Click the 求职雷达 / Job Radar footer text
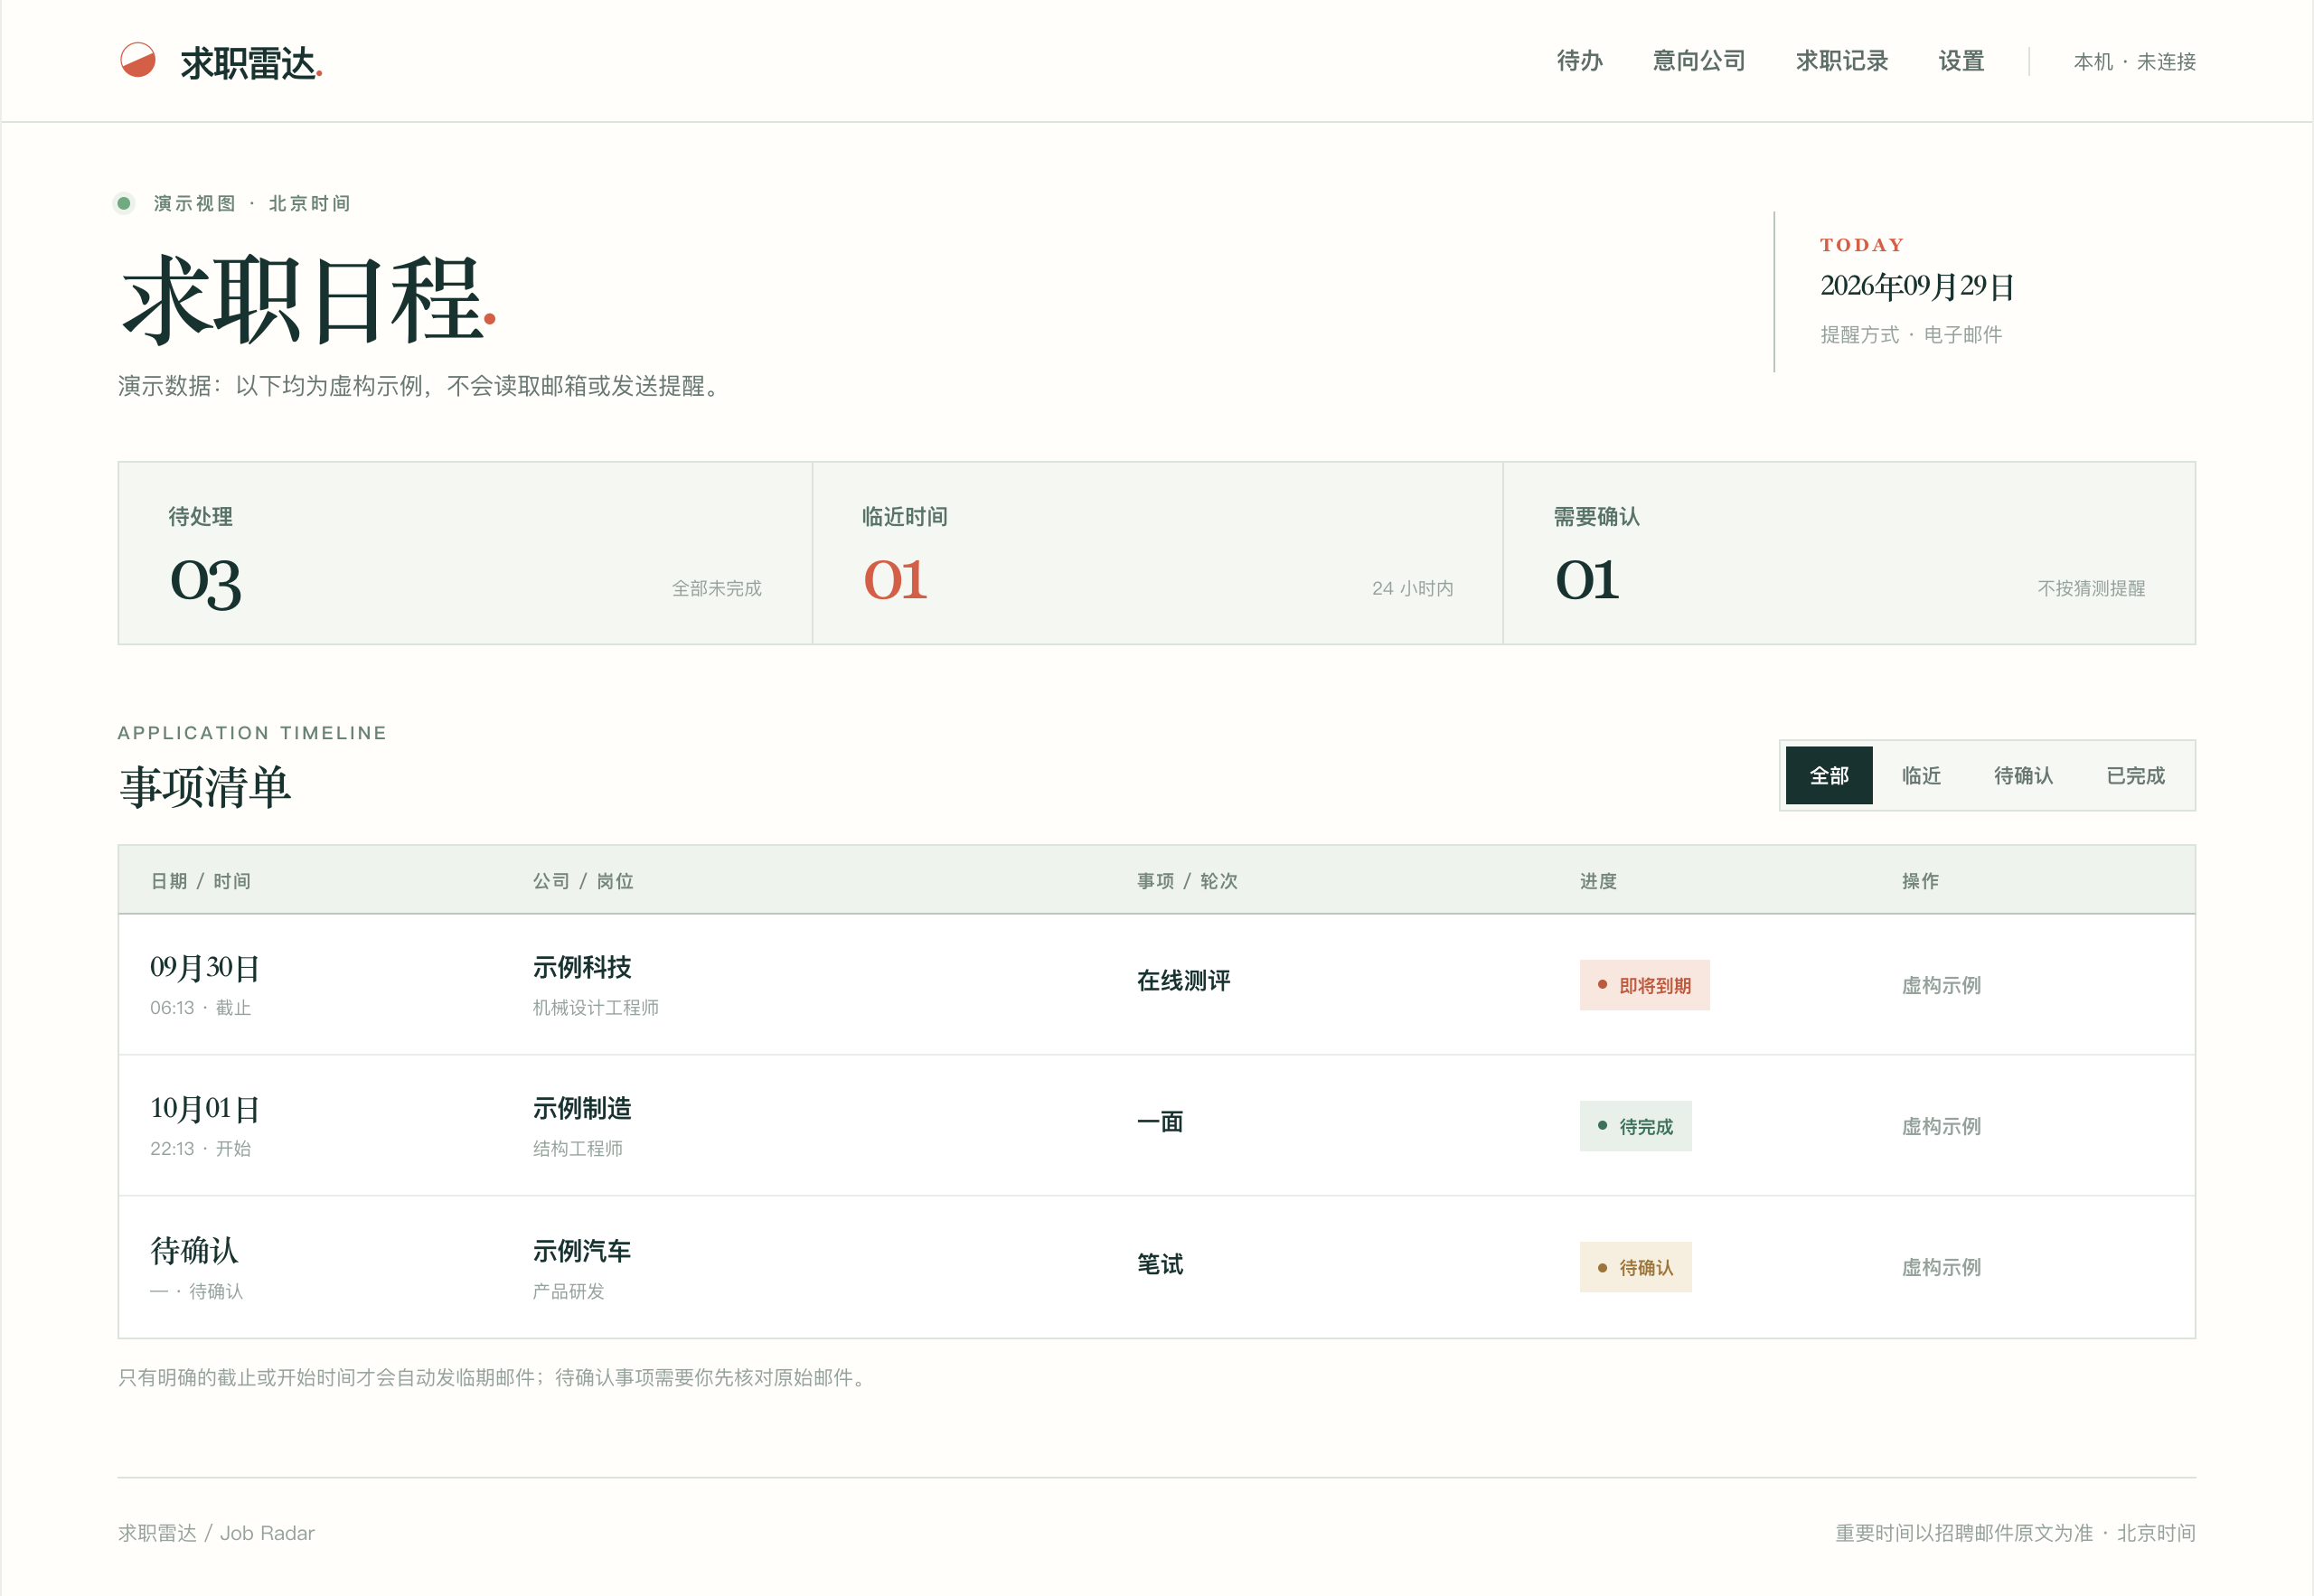Viewport: 2314px width, 1596px height. click(x=216, y=1533)
